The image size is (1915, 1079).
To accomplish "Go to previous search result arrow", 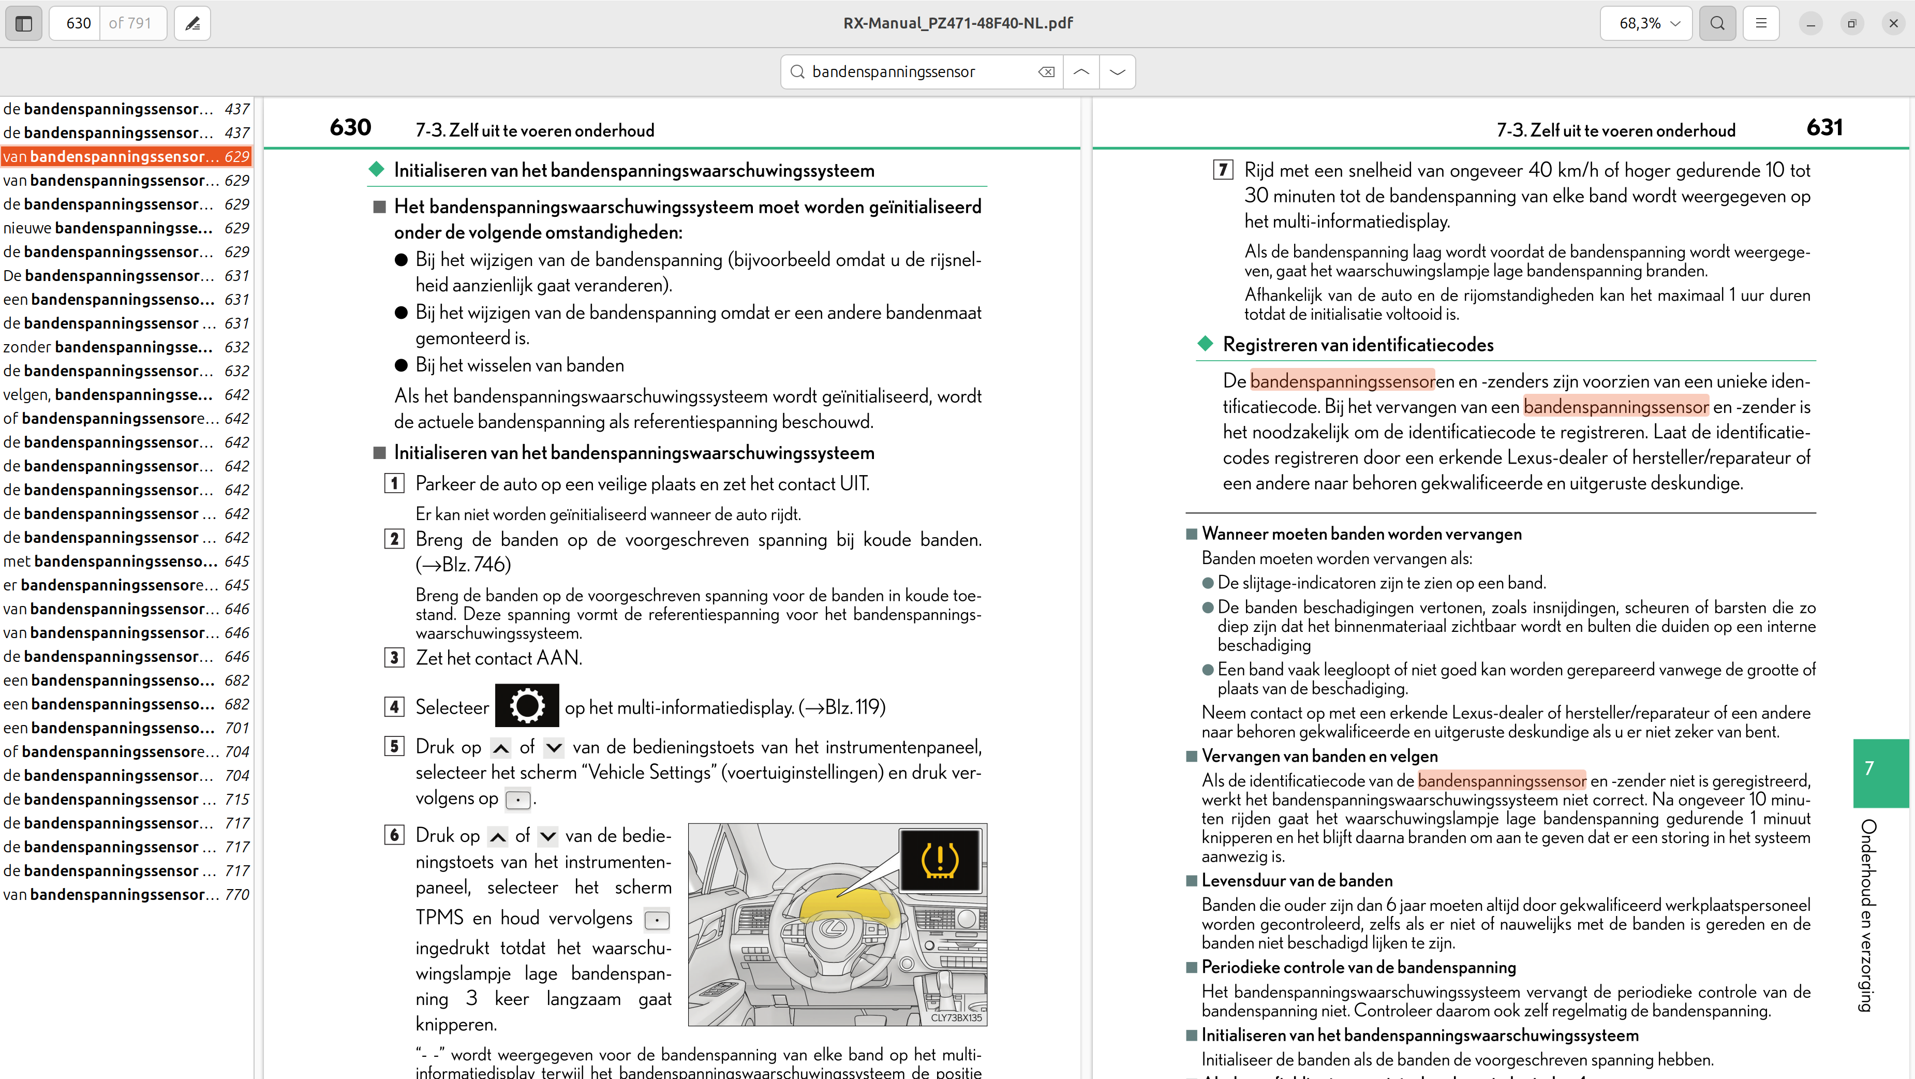I will (x=1081, y=72).
